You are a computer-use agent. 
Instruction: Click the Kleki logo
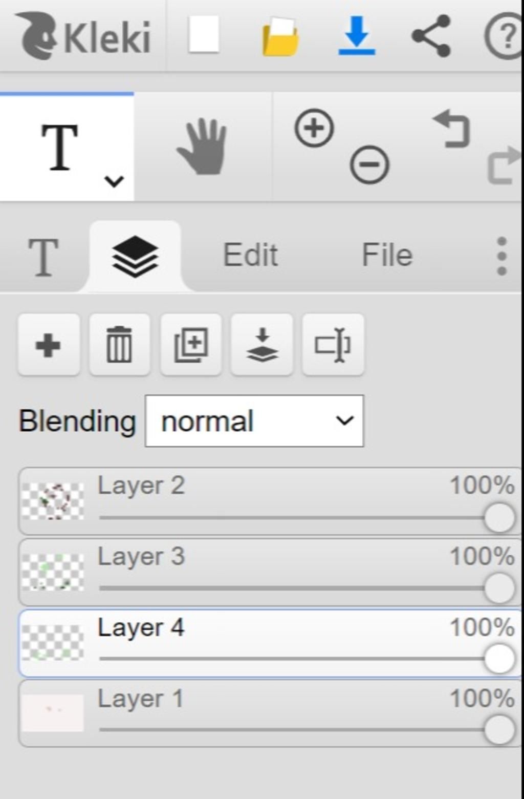point(85,36)
